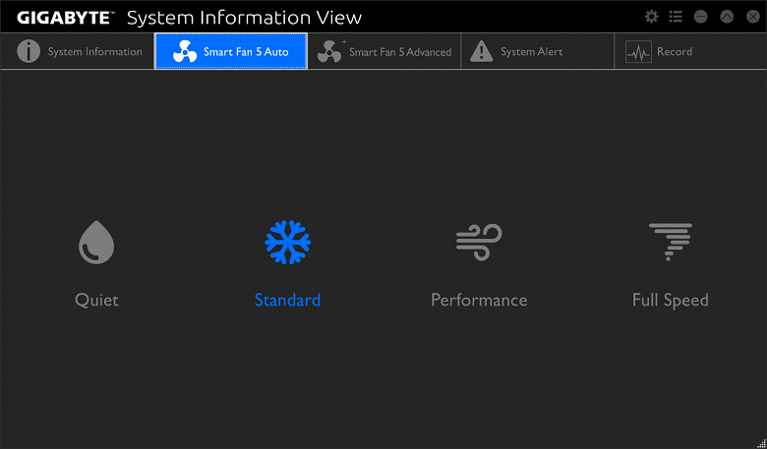Select the Quiet water droplet icon
767x449 pixels.
96,243
